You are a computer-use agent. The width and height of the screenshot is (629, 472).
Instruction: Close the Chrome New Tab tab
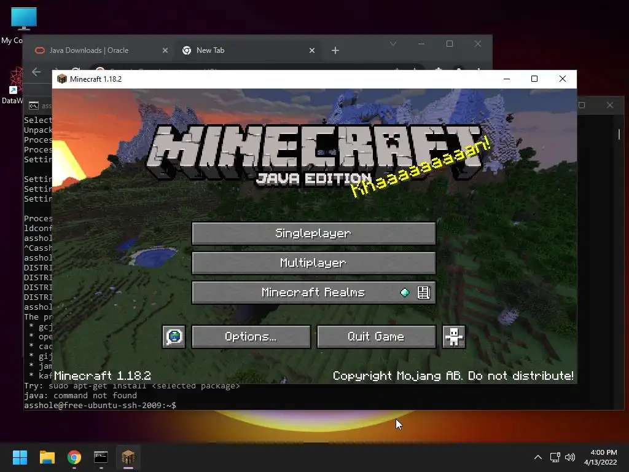click(x=312, y=50)
